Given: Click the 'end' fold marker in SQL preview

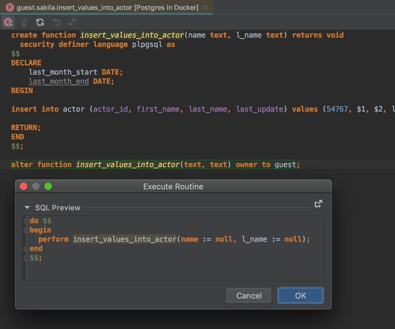Looking at the screenshot, I should coord(26,249).
